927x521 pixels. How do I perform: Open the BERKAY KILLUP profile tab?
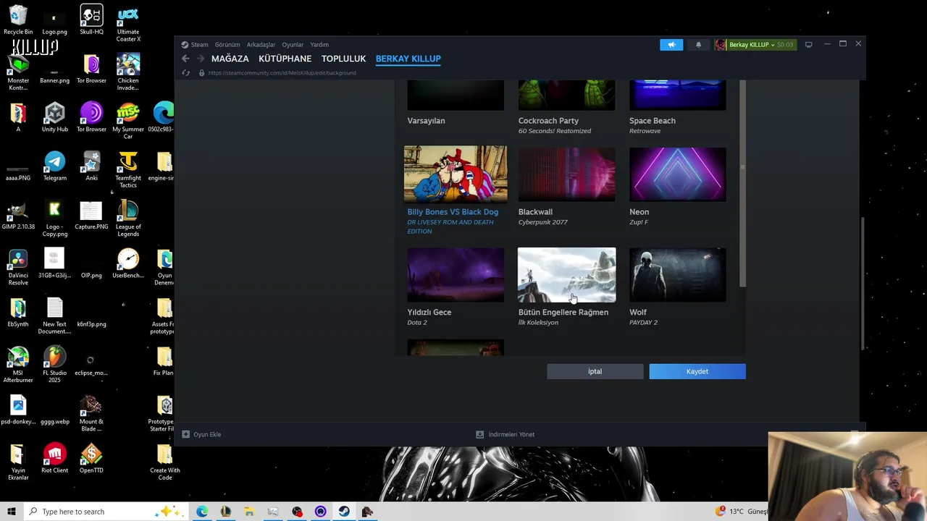408,59
